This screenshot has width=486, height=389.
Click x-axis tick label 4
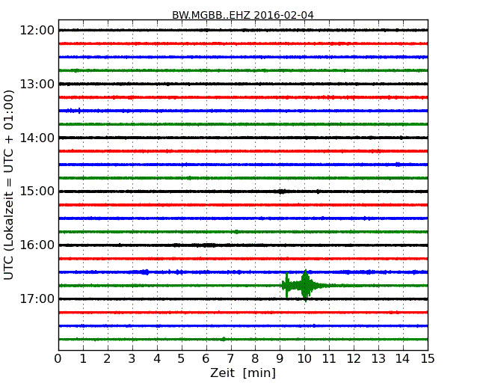pos(157,359)
